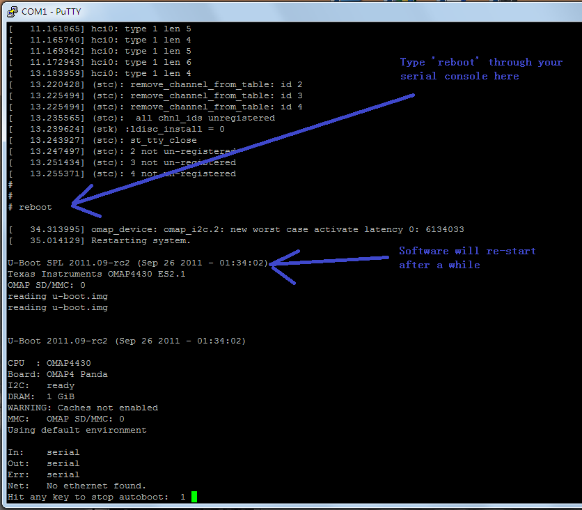
Task: Click the 'Type reboot through your serial console' note
Action: coord(480,69)
